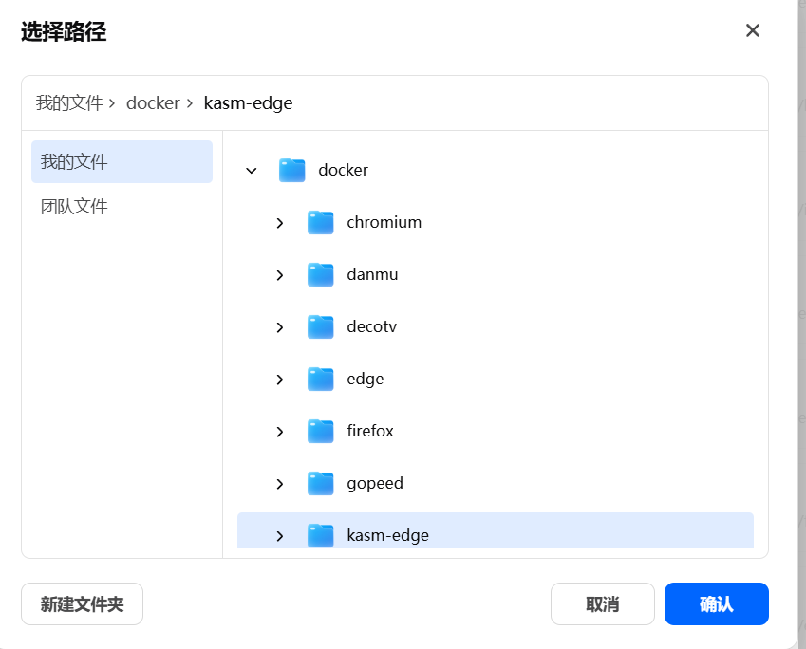Expand the kasm-edge folder
Image resolution: width=806 pixels, height=649 pixels.
280,536
